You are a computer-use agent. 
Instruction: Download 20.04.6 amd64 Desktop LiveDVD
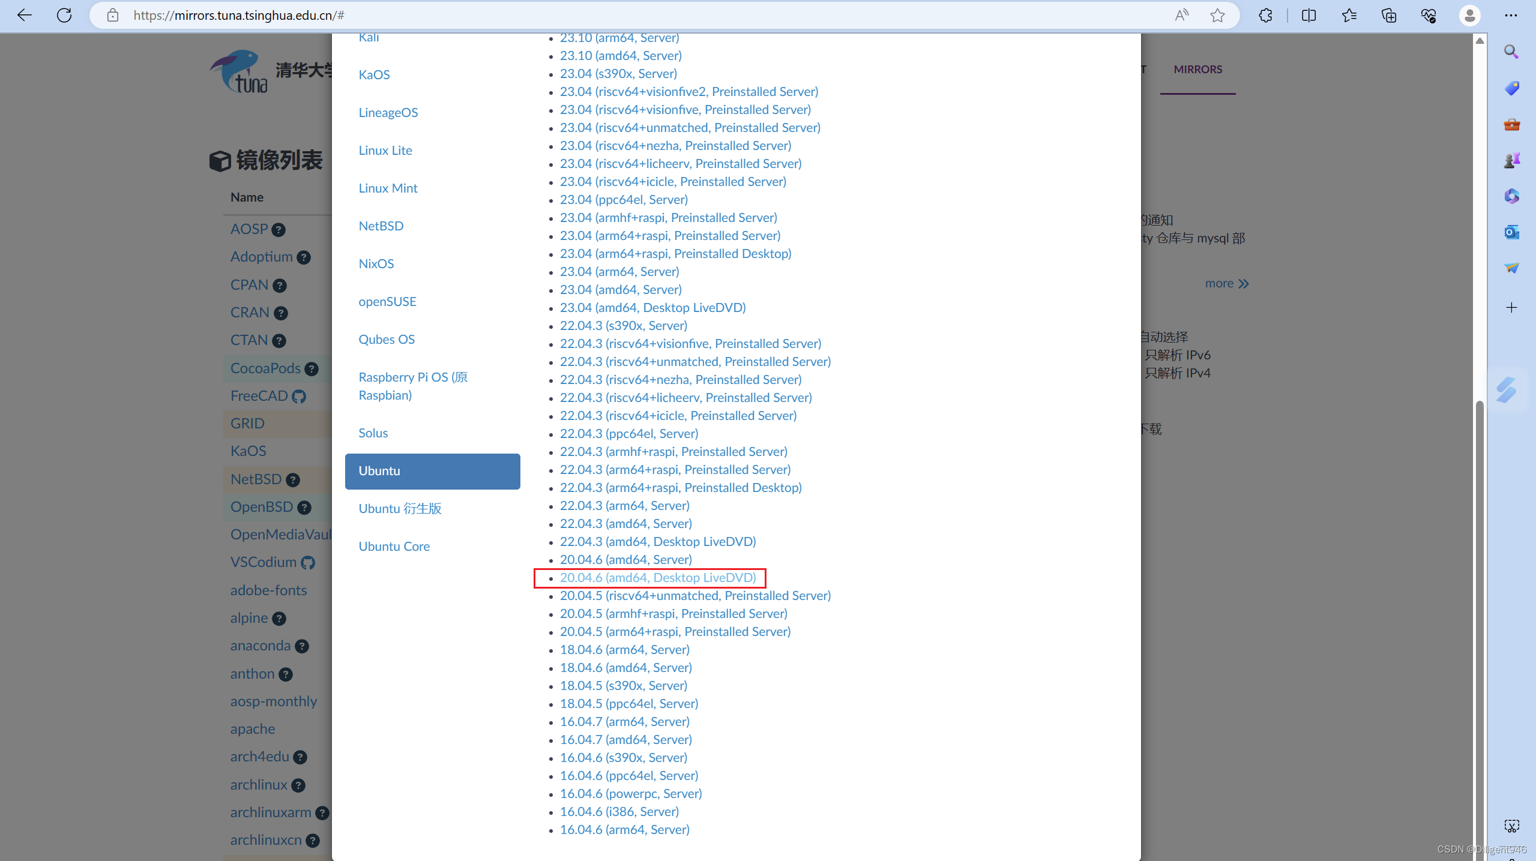[x=657, y=578]
